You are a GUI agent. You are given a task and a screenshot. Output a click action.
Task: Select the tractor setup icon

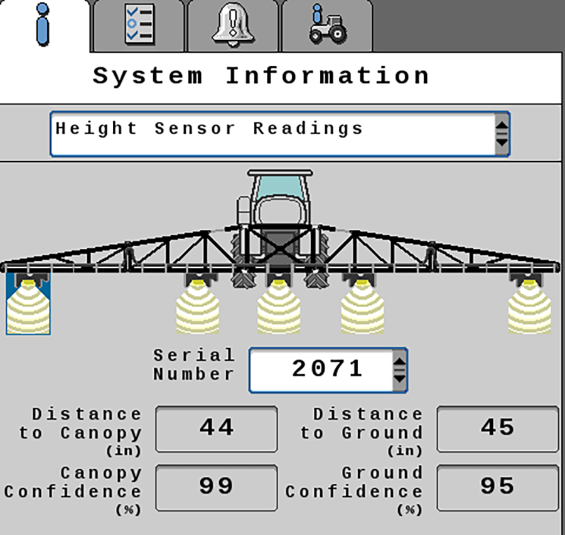pyautogui.click(x=328, y=24)
